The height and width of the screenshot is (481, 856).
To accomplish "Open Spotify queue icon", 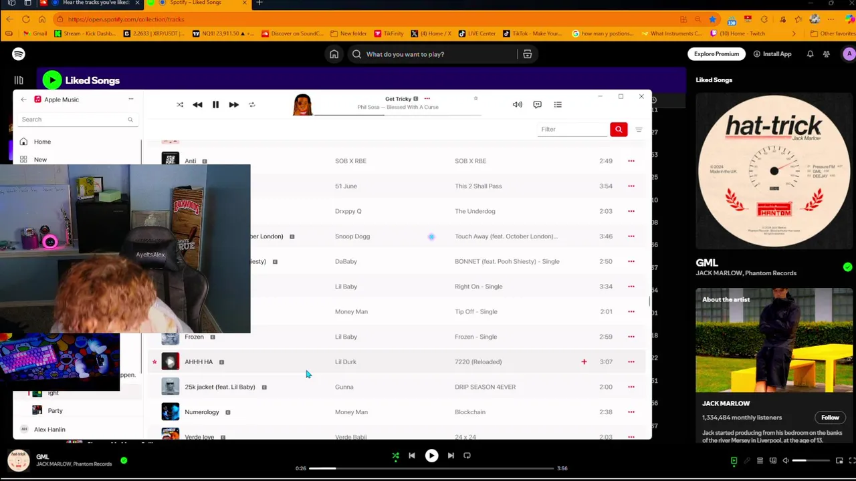I will (x=760, y=460).
